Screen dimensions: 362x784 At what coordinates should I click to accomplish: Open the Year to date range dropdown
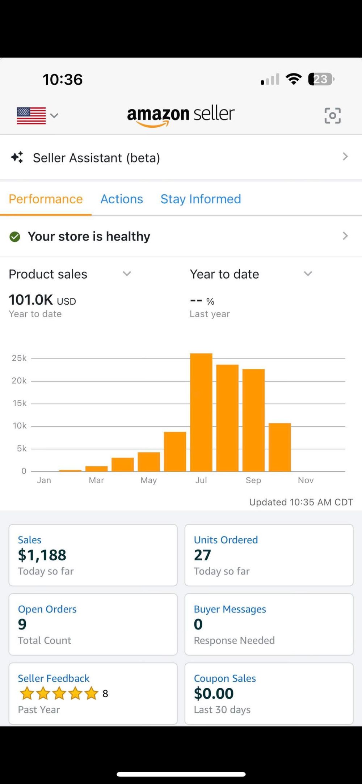pos(308,274)
